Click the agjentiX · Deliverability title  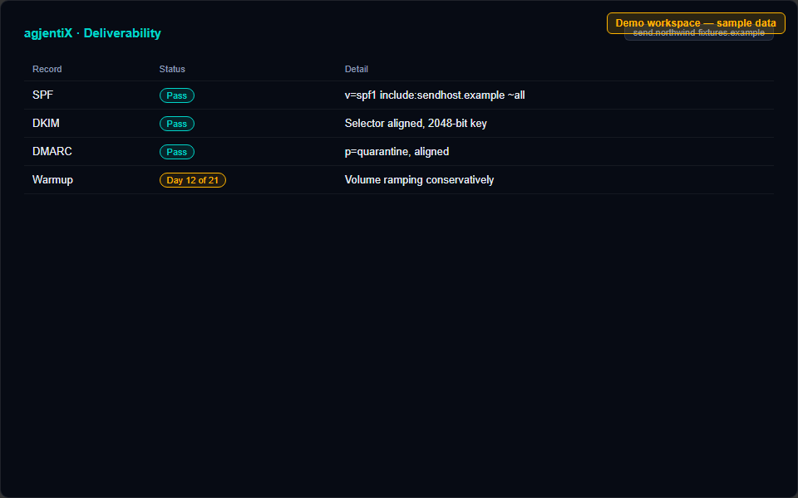pos(92,33)
